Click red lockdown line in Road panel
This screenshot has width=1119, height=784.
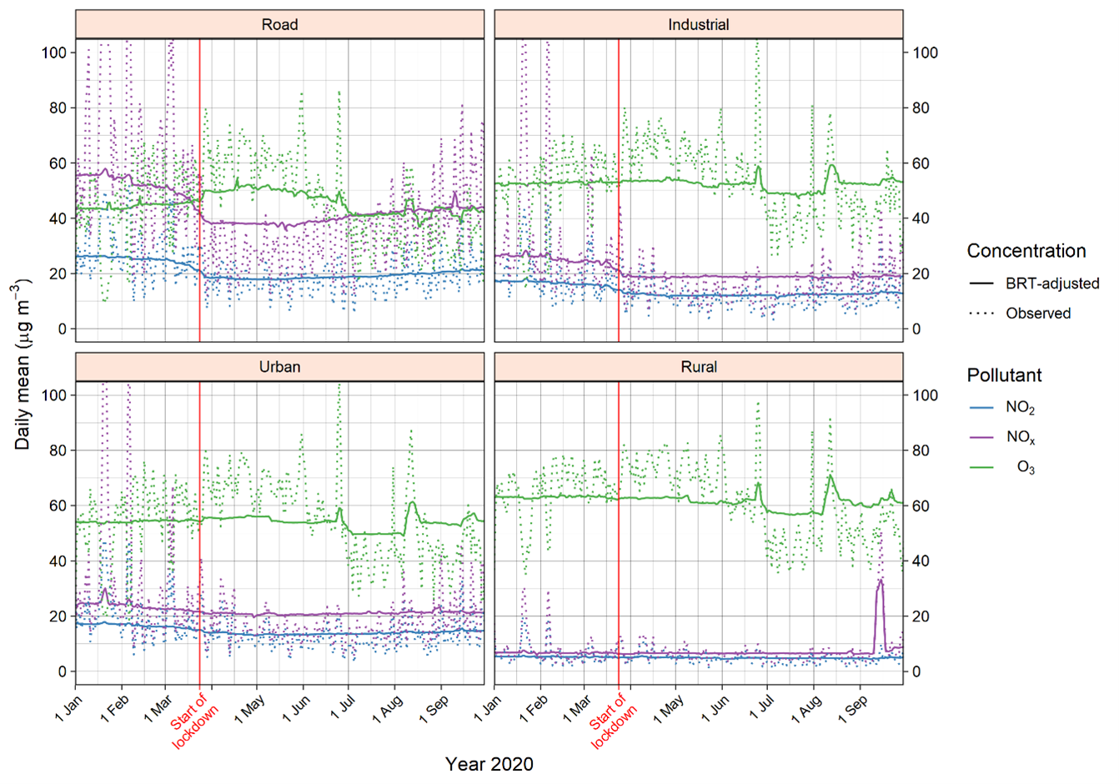pyautogui.click(x=200, y=190)
